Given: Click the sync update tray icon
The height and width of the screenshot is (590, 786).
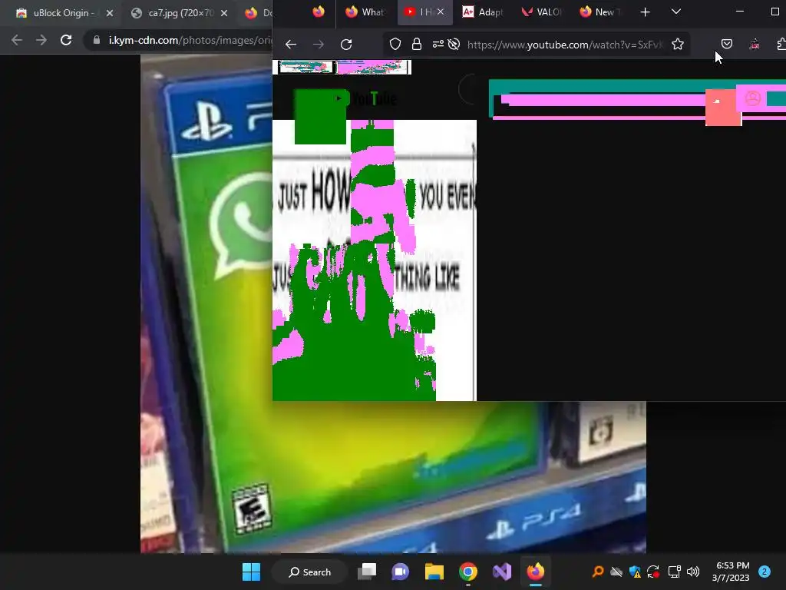Looking at the screenshot, I should pyautogui.click(x=654, y=572).
